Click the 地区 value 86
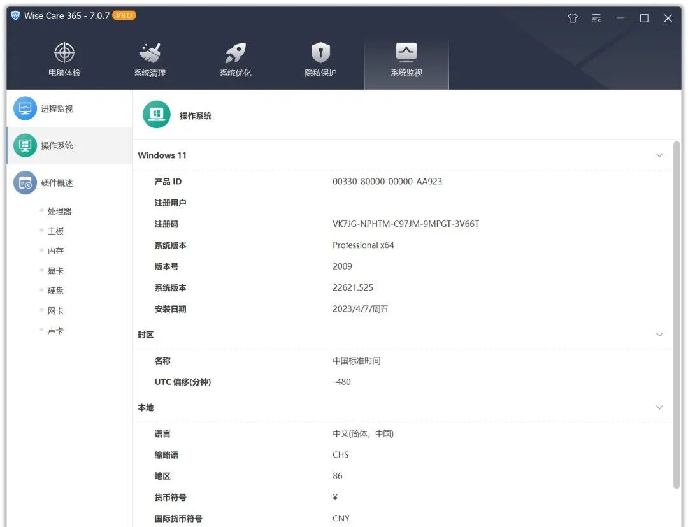This screenshot has width=688, height=527. tap(338, 475)
